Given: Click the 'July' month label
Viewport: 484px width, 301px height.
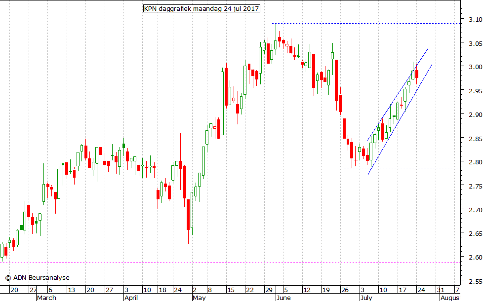Looking at the screenshot, I should [366, 298].
